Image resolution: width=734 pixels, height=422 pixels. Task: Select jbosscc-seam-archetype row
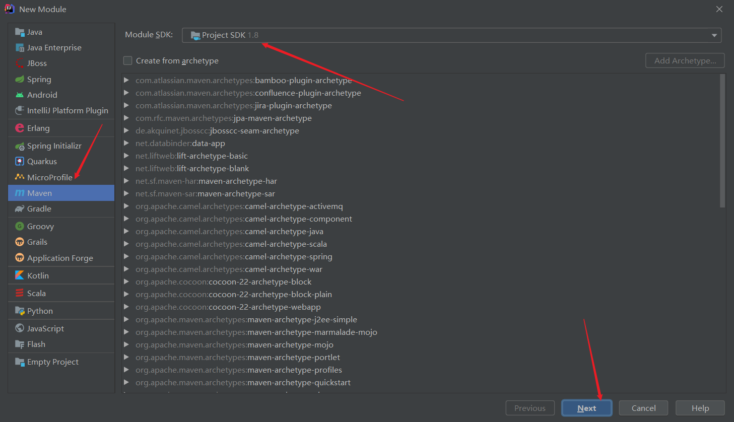(x=421, y=130)
